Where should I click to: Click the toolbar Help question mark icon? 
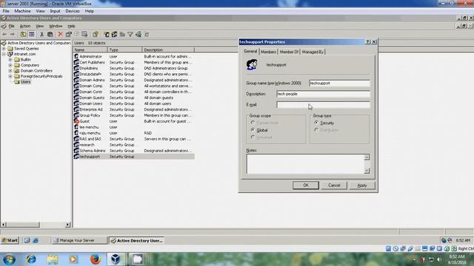pyautogui.click(x=96, y=35)
